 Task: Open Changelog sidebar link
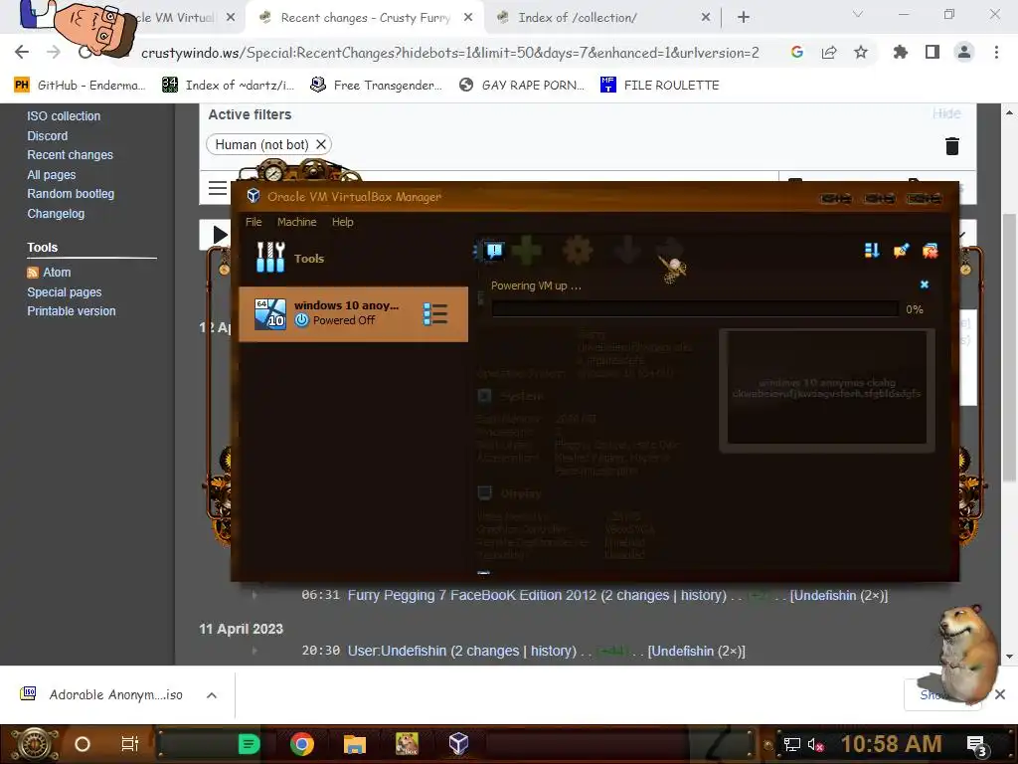click(56, 214)
